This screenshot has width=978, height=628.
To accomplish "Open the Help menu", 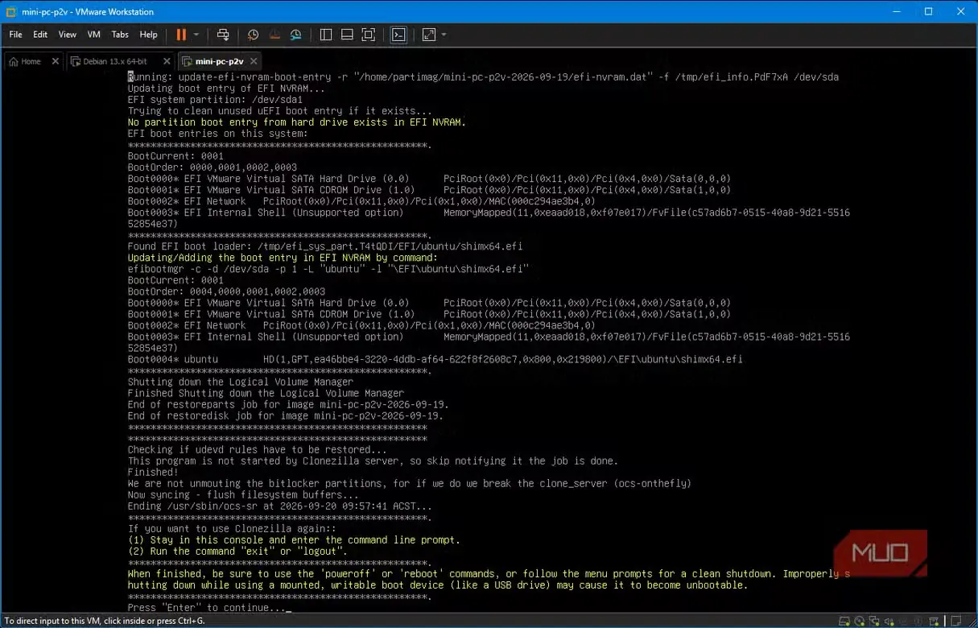I will (148, 35).
